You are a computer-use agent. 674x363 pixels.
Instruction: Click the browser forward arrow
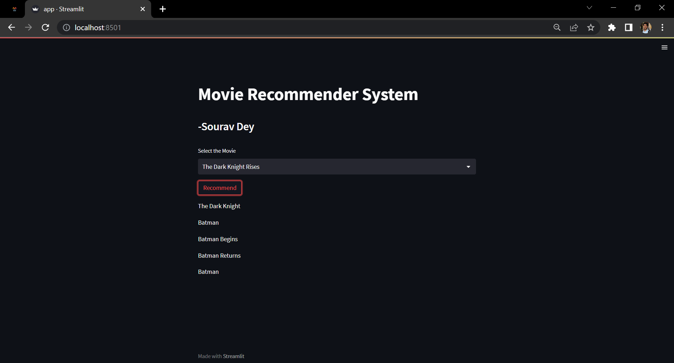28,27
